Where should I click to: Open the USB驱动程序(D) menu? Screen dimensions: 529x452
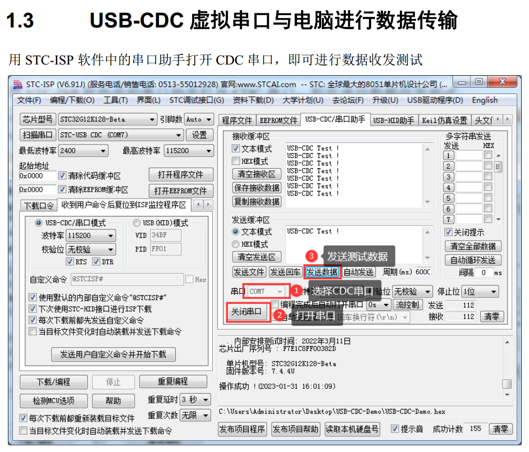435,100
